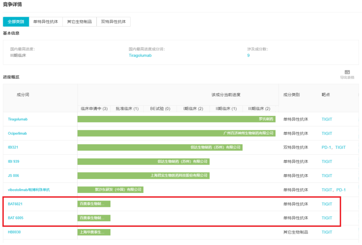
Task: Select the 全部类别 tab
Action: click(x=16, y=22)
